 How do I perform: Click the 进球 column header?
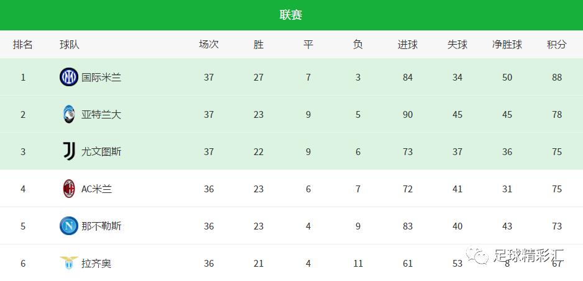408,45
